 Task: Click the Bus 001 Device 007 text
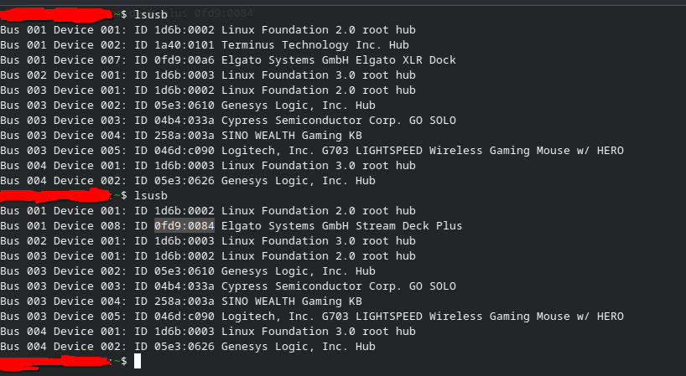(64, 60)
